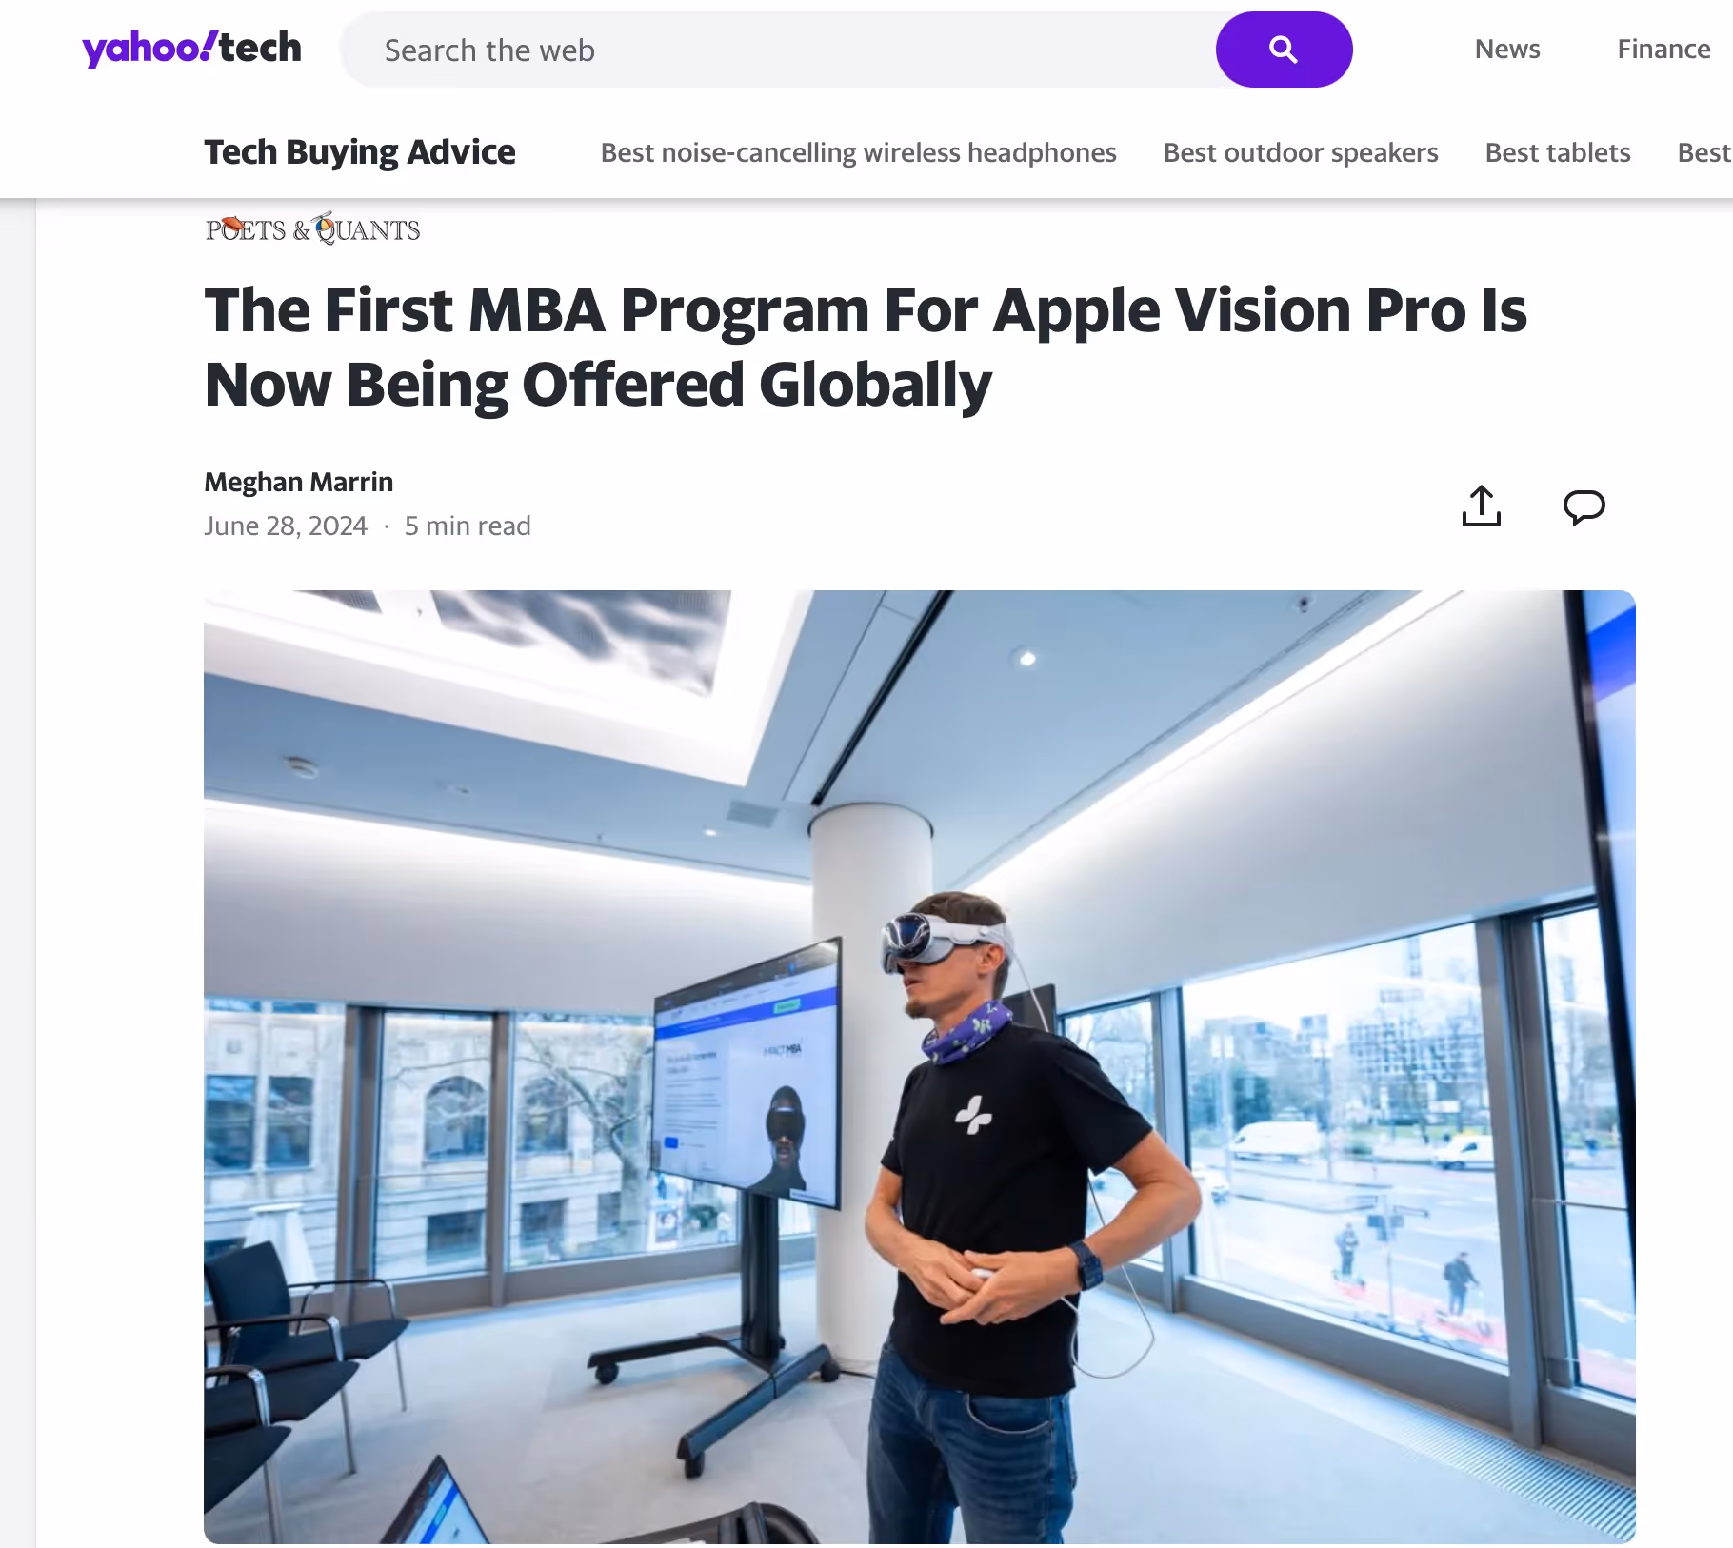
Task: Click the 5 min read label
Action: point(468,526)
